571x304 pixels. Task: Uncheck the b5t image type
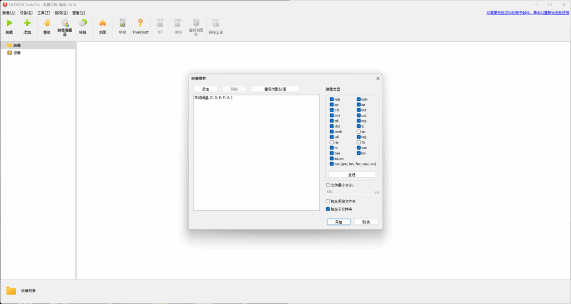point(332,110)
